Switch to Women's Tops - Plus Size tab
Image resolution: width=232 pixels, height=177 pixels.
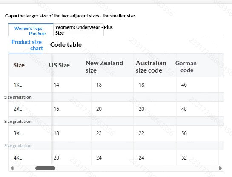pos(31,30)
